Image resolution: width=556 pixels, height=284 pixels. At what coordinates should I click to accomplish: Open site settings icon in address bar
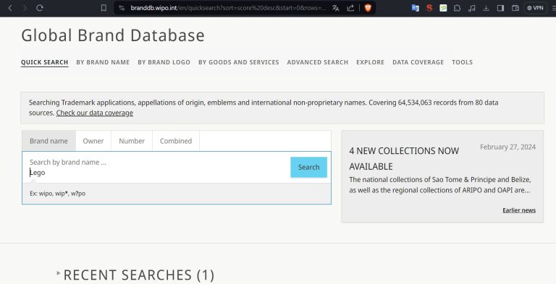click(122, 8)
